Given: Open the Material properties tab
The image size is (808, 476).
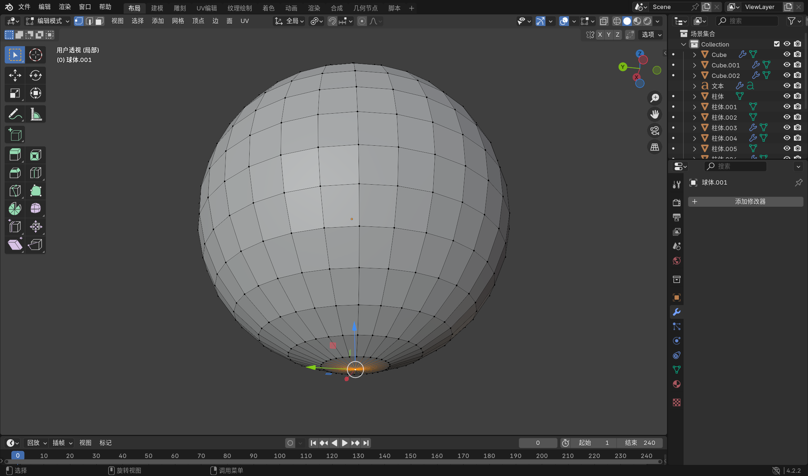Looking at the screenshot, I should point(677,384).
